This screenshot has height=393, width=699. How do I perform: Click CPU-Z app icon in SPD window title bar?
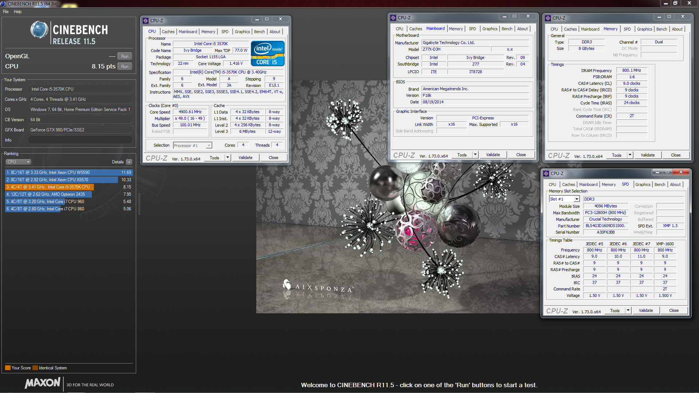click(546, 174)
